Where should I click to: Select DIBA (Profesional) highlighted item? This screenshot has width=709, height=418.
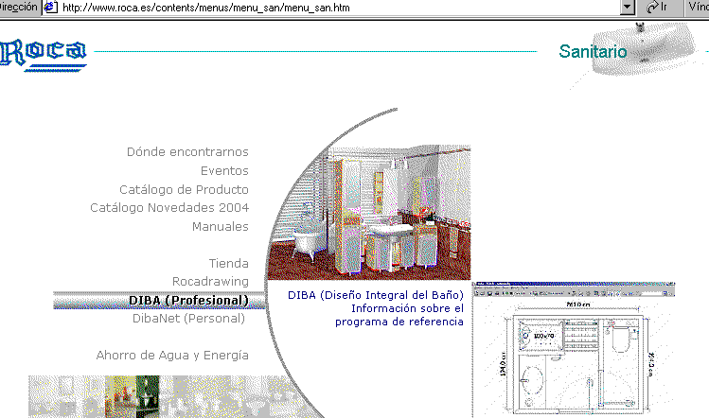point(160,301)
